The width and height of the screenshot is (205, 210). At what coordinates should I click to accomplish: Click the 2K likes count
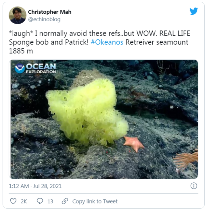[24, 201]
